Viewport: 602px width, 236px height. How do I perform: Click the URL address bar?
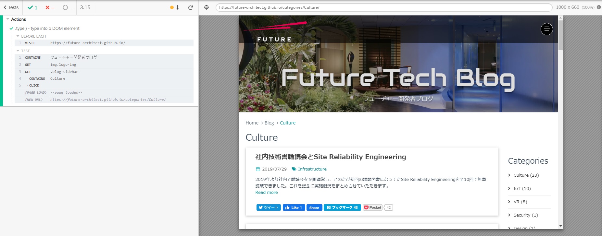coord(384,7)
